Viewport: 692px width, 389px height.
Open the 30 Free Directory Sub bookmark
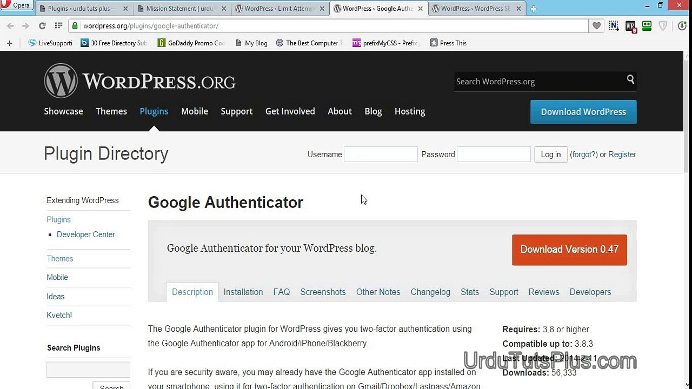click(x=114, y=43)
